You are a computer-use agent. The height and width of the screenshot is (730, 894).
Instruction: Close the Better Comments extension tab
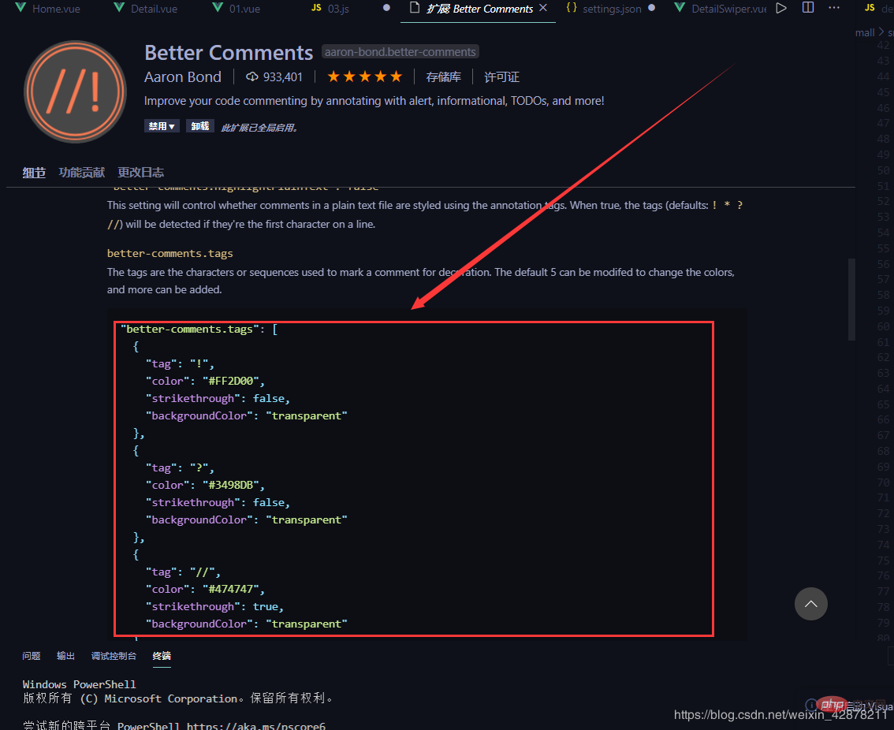pyautogui.click(x=543, y=8)
